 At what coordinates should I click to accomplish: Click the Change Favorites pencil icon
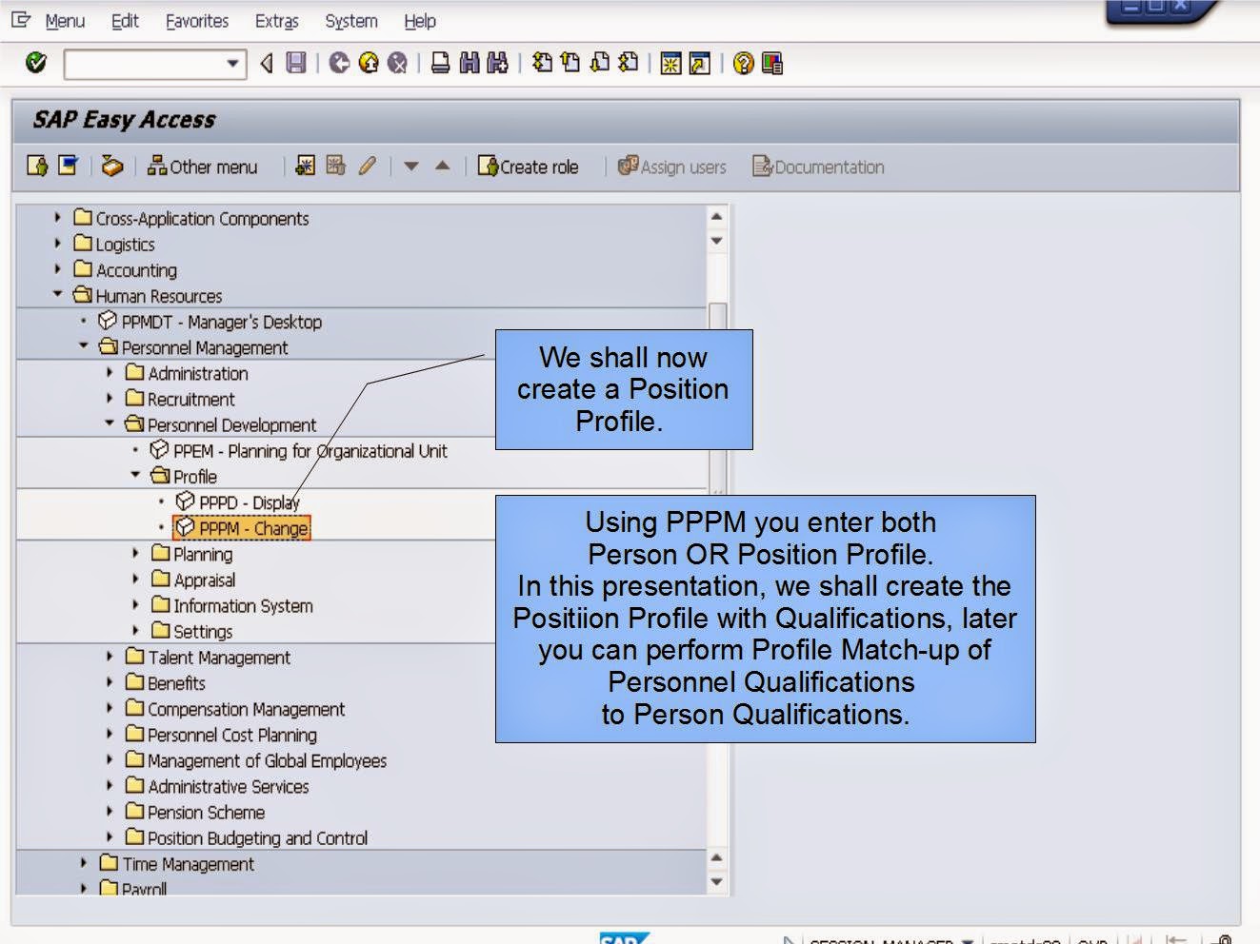pos(367,166)
